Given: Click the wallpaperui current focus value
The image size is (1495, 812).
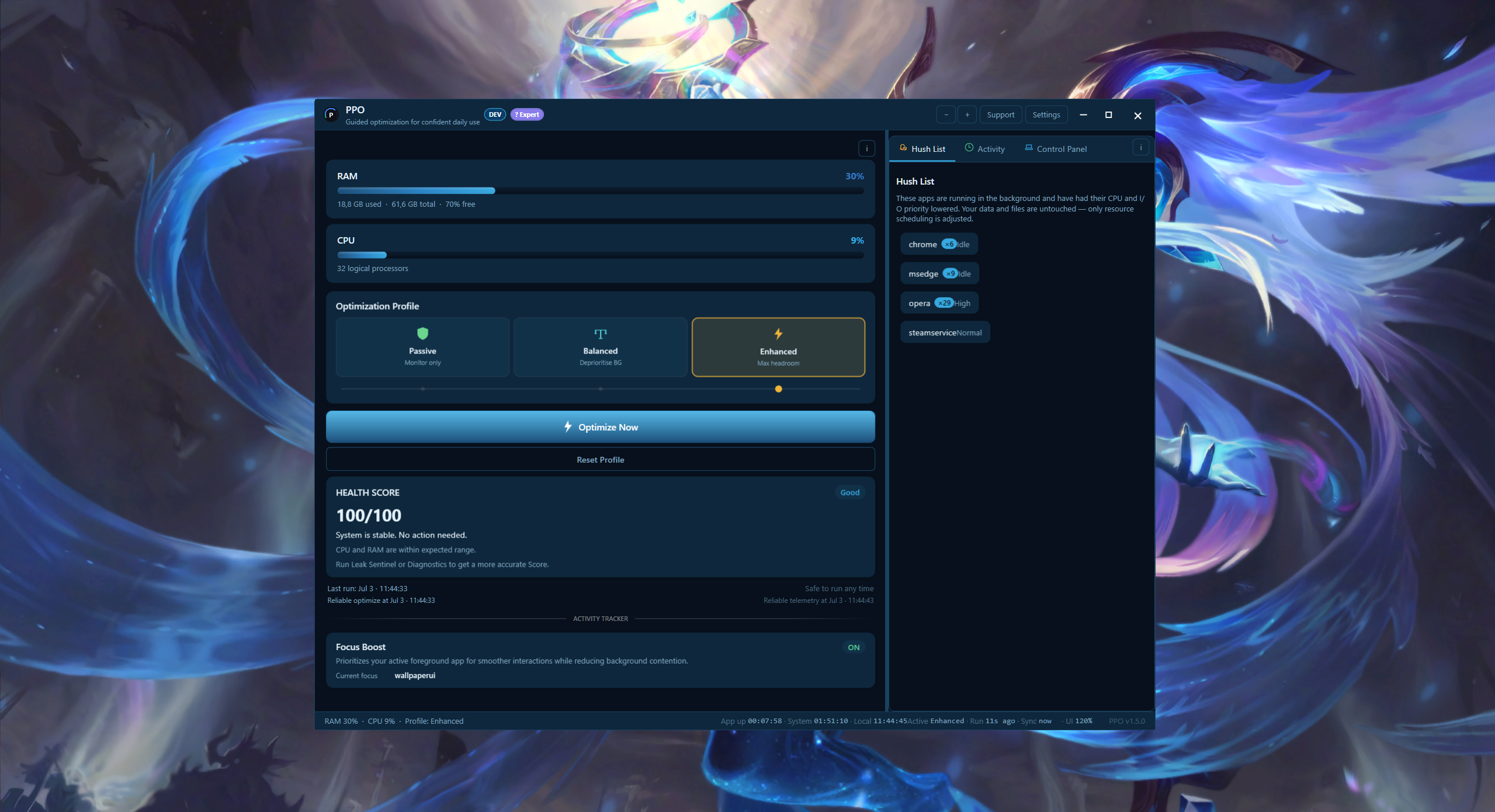Looking at the screenshot, I should 415,676.
